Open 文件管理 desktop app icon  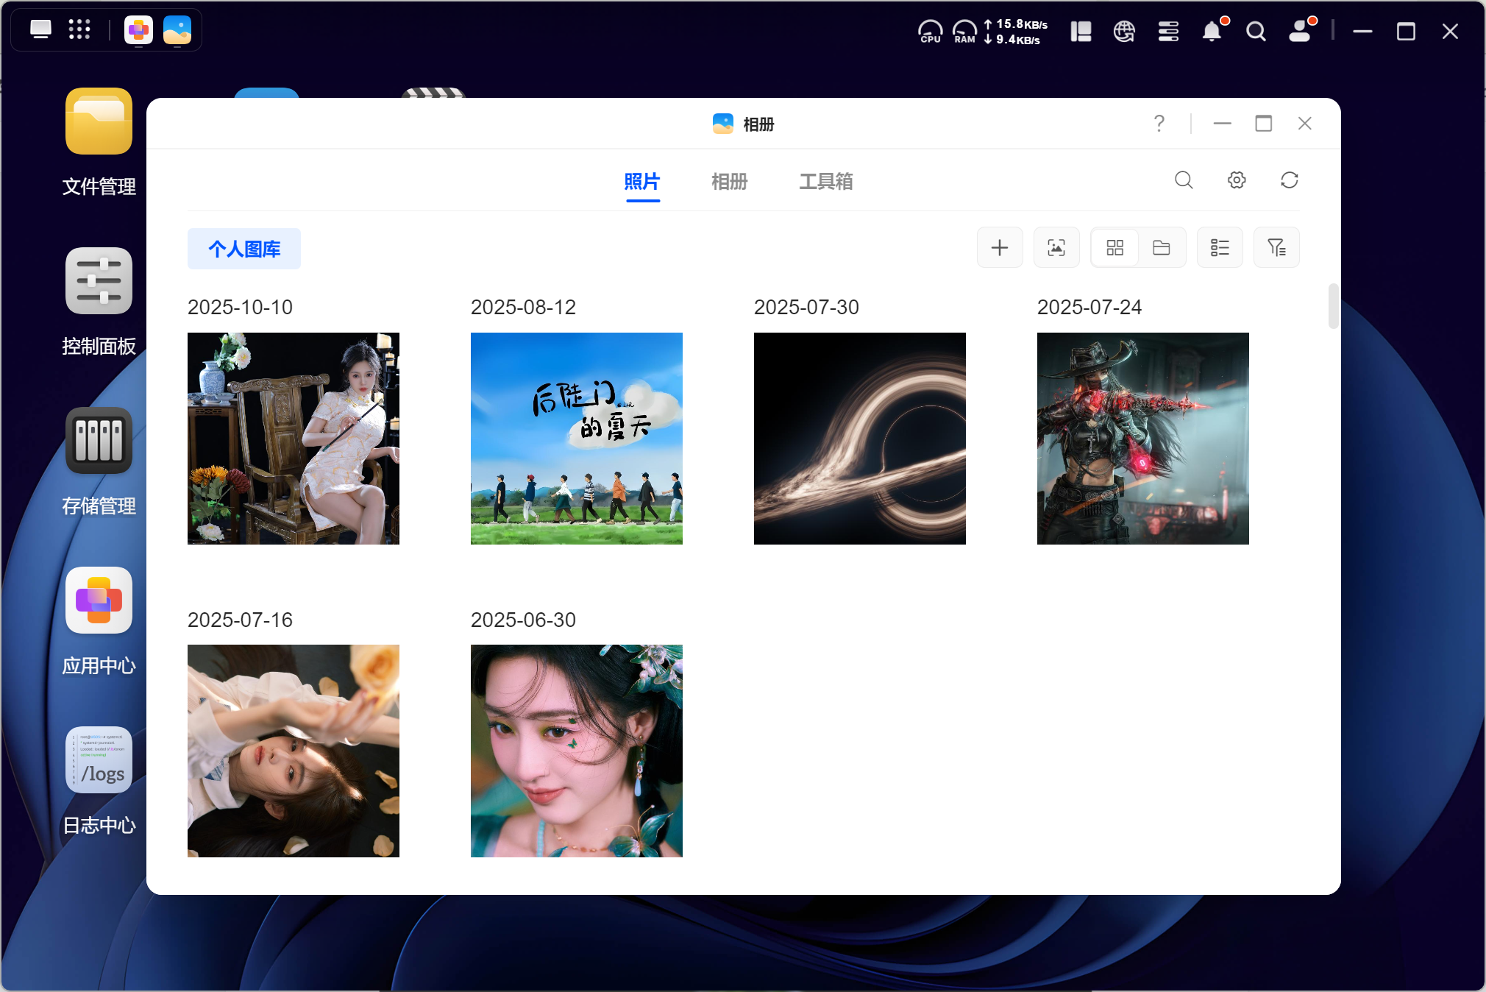tap(99, 121)
